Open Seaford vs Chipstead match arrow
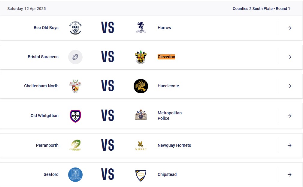 (x=289, y=174)
